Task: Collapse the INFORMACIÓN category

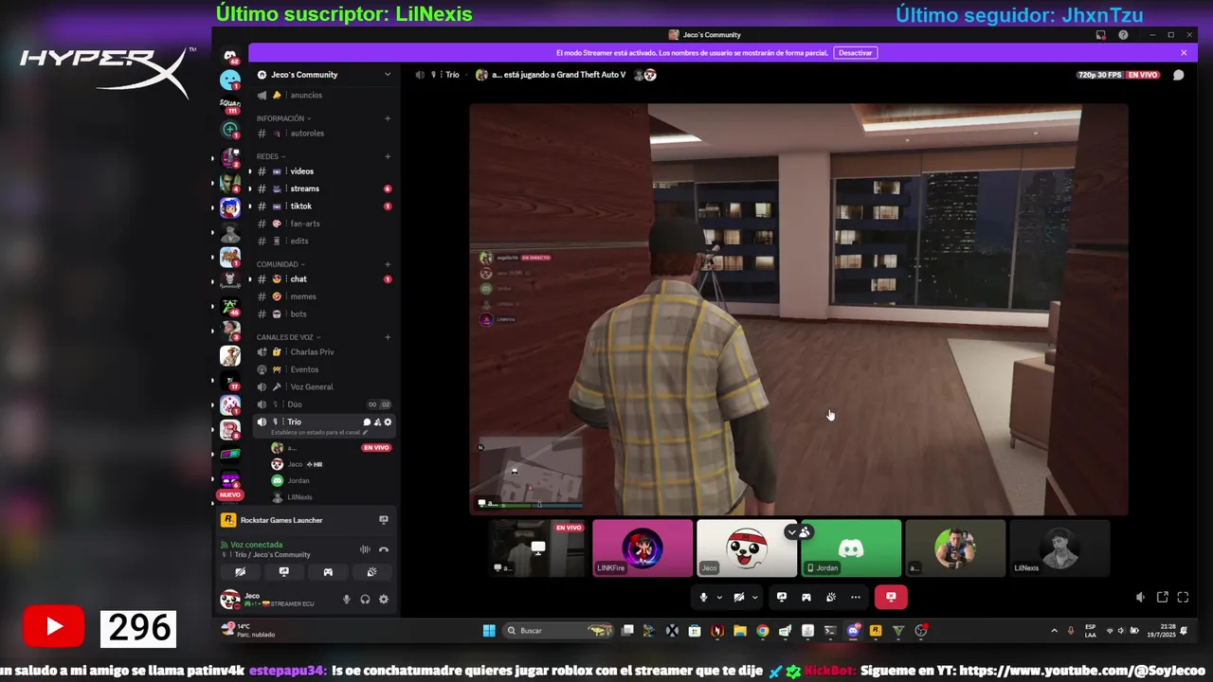Action: click(281, 118)
